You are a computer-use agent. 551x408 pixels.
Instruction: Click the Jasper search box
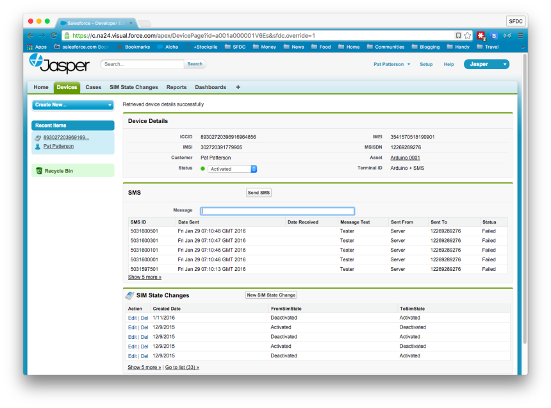tap(142, 64)
